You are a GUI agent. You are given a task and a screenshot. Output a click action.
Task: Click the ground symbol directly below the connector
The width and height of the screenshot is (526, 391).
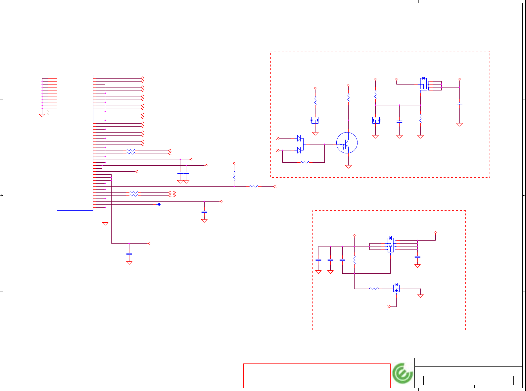[105, 224]
